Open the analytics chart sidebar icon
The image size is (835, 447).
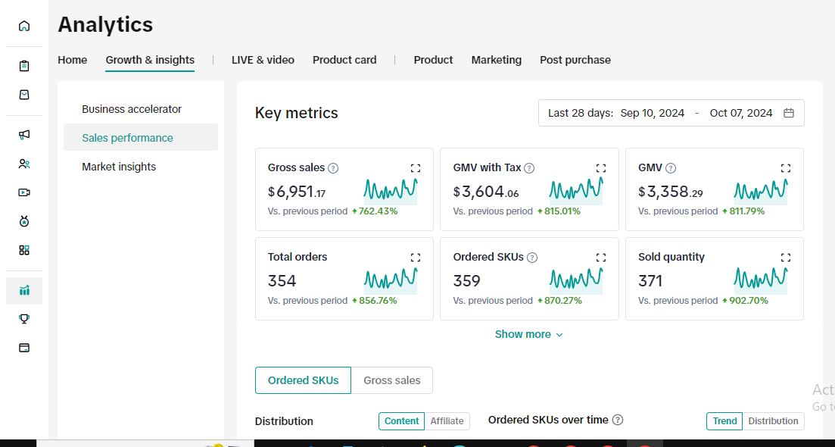point(24,290)
